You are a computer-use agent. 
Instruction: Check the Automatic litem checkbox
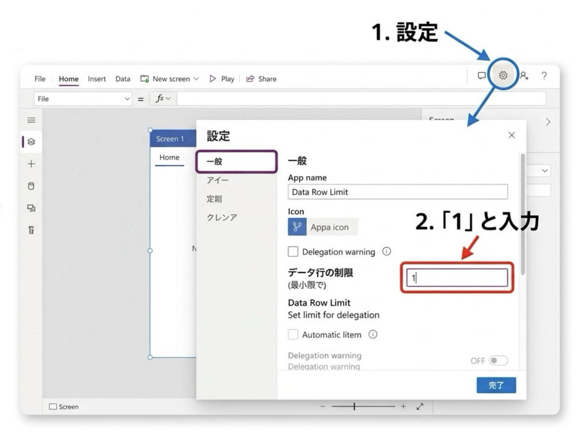click(293, 335)
